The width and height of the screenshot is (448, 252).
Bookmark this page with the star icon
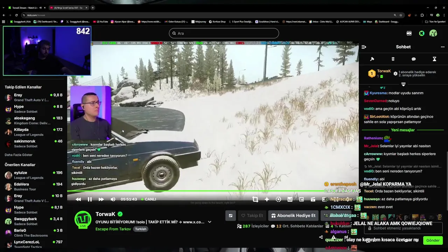pyautogui.click(x=401, y=15)
